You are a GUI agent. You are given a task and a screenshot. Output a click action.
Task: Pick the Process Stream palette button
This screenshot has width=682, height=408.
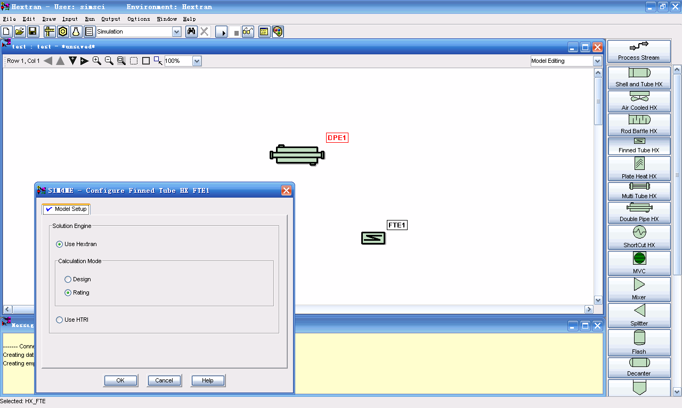tap(639, 51)
